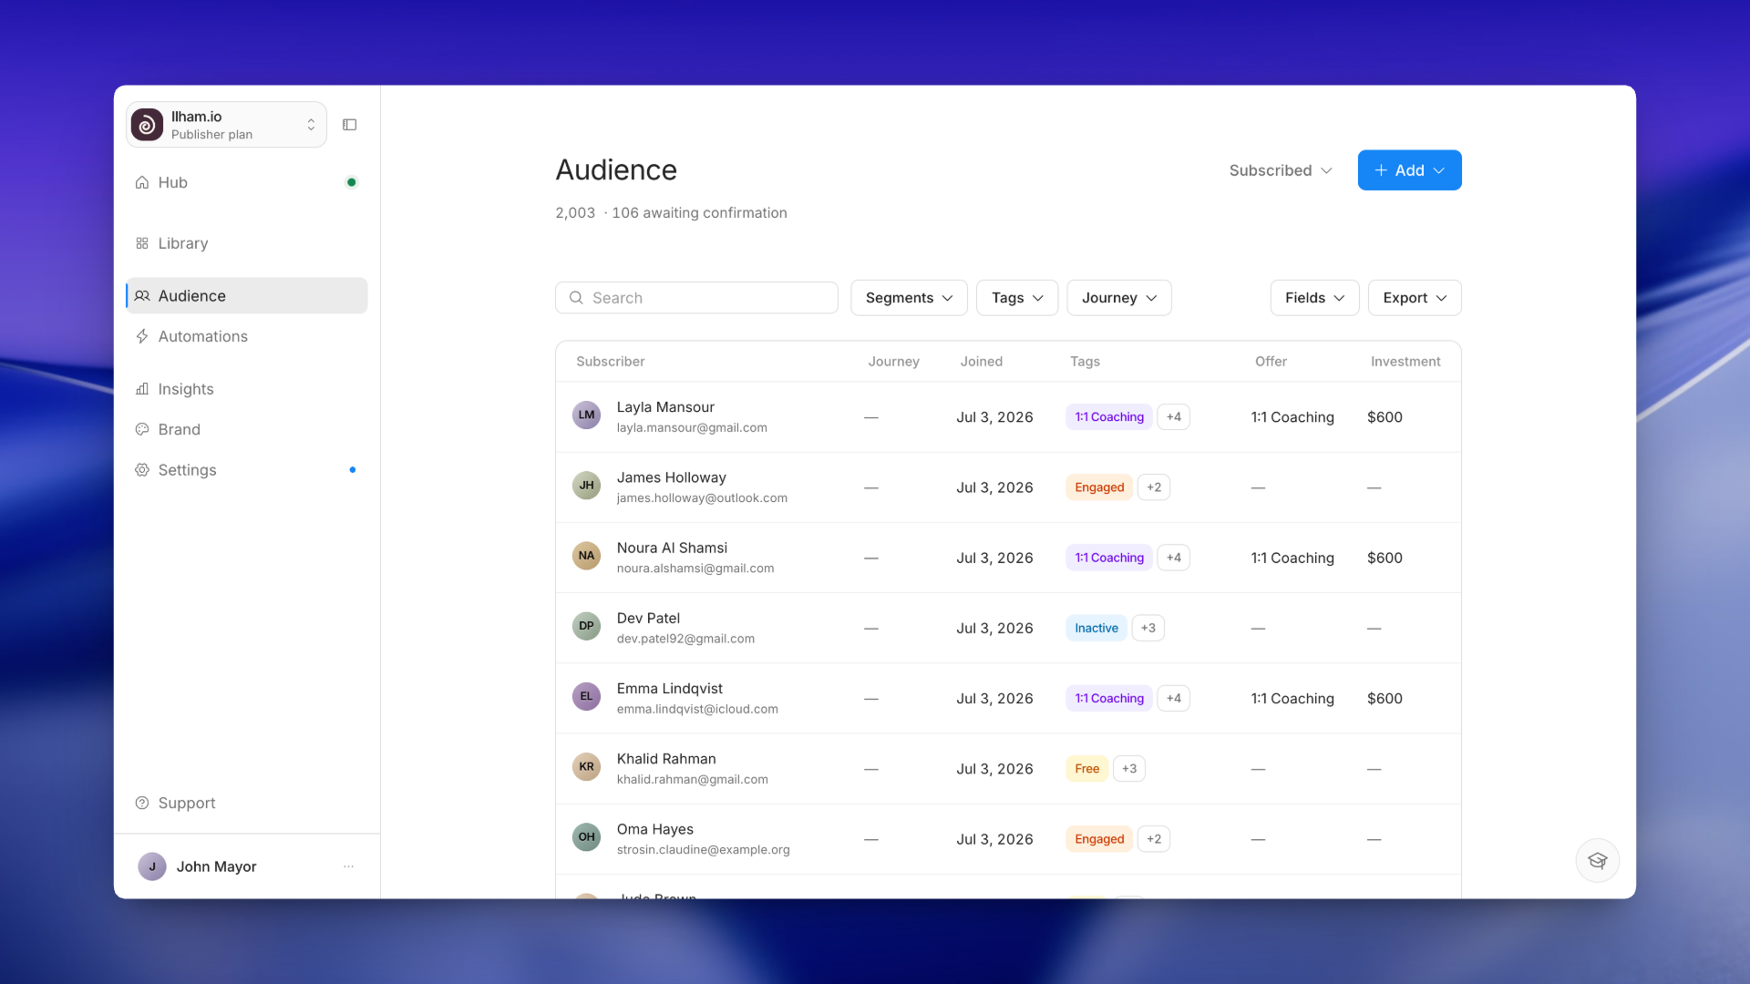Open the Subscribed status filter dropdown

(x=1281, y=170)
